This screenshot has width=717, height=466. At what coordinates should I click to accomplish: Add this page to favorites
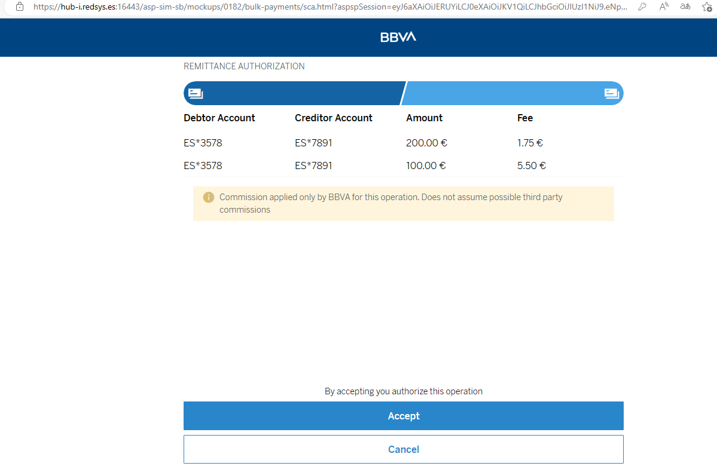(x=706, y=7)
